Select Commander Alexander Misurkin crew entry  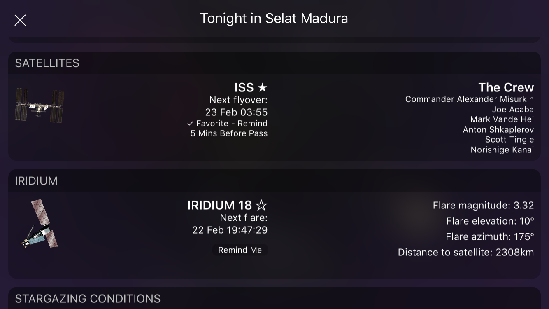[469, 99]
